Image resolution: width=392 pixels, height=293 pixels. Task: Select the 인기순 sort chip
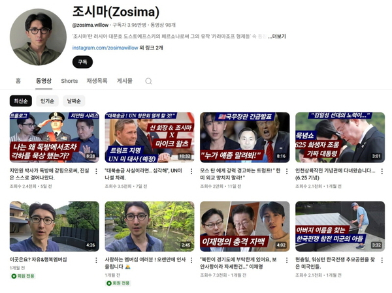(47, 101)
